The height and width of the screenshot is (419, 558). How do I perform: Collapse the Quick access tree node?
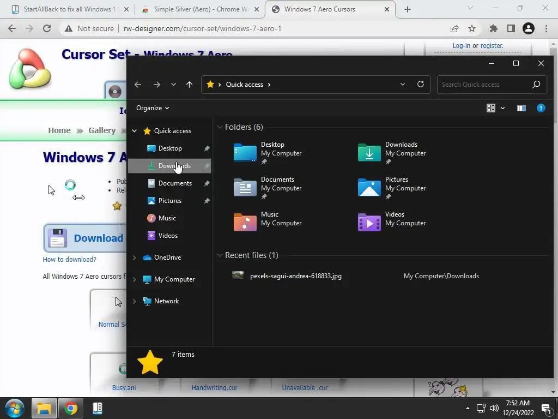(135, 131)
